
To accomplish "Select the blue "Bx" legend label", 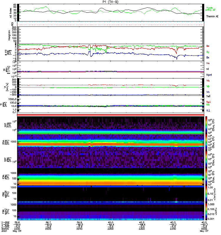I will tap(208, 57).
